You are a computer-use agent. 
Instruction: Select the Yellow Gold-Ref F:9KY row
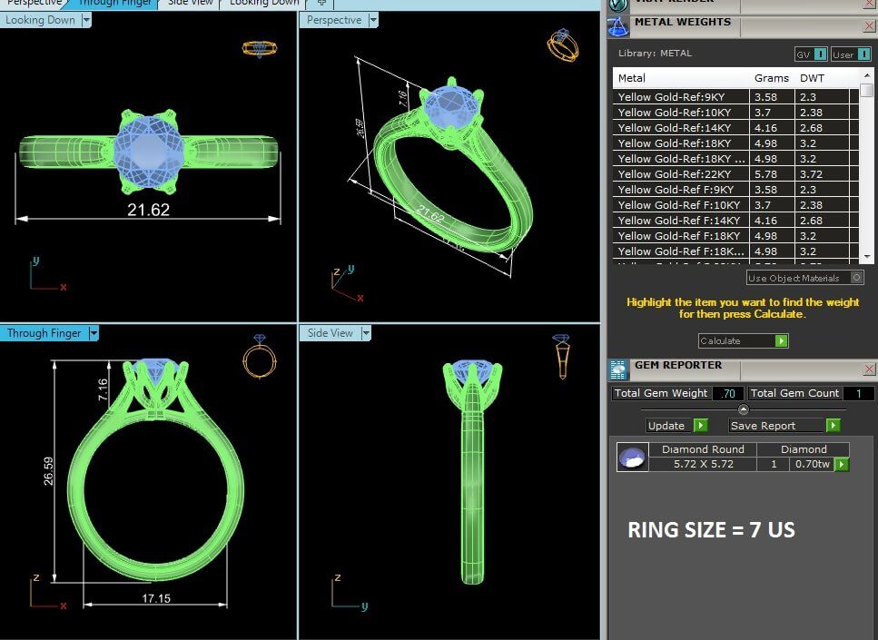735,190
